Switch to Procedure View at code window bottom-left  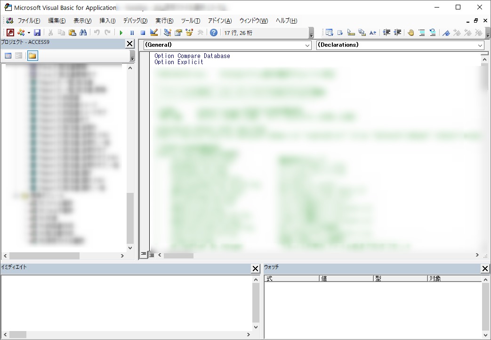pos(144,255)
